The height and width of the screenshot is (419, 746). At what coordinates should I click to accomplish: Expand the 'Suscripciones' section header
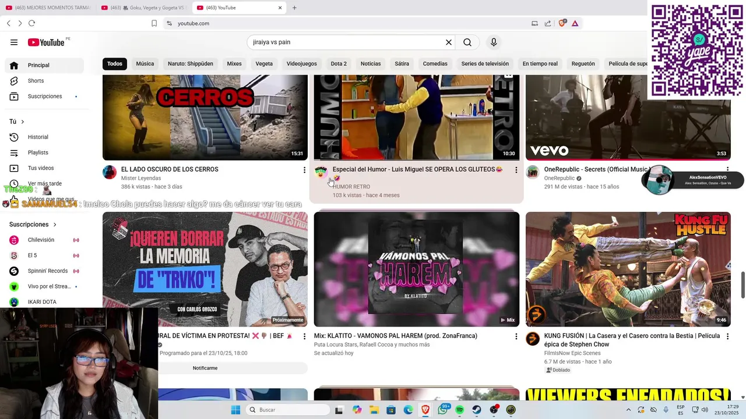[33, 224]
